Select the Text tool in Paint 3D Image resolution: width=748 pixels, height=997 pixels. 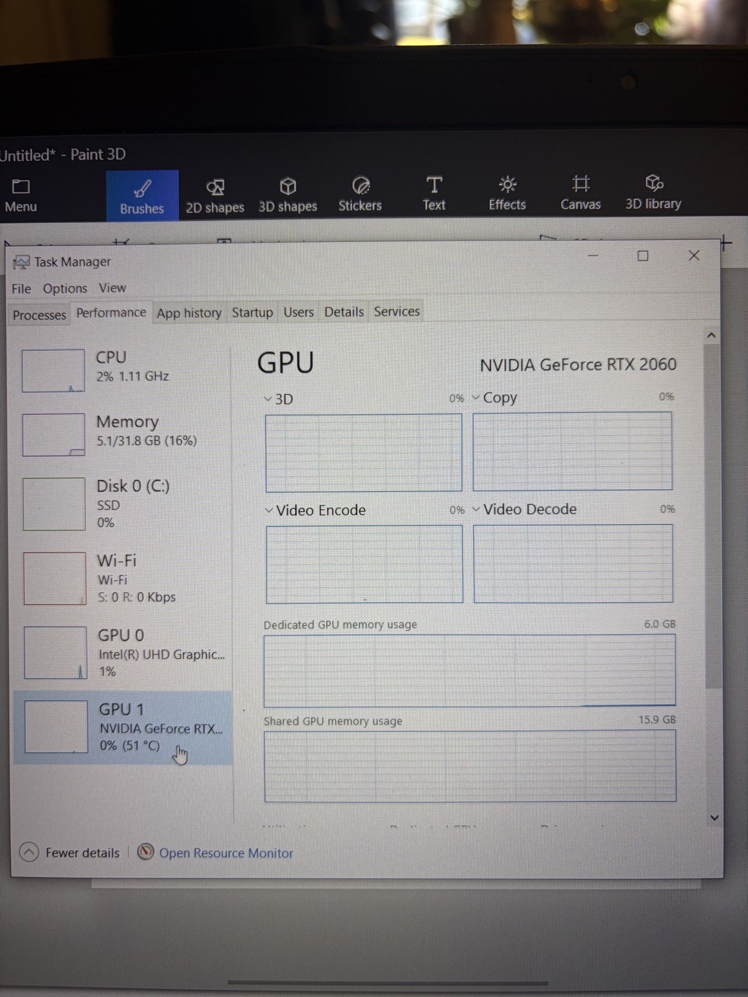click(x=434, y=194)
